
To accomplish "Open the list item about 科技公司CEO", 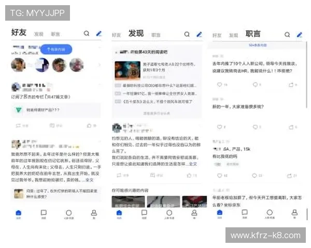I will [x=155, y=85].
